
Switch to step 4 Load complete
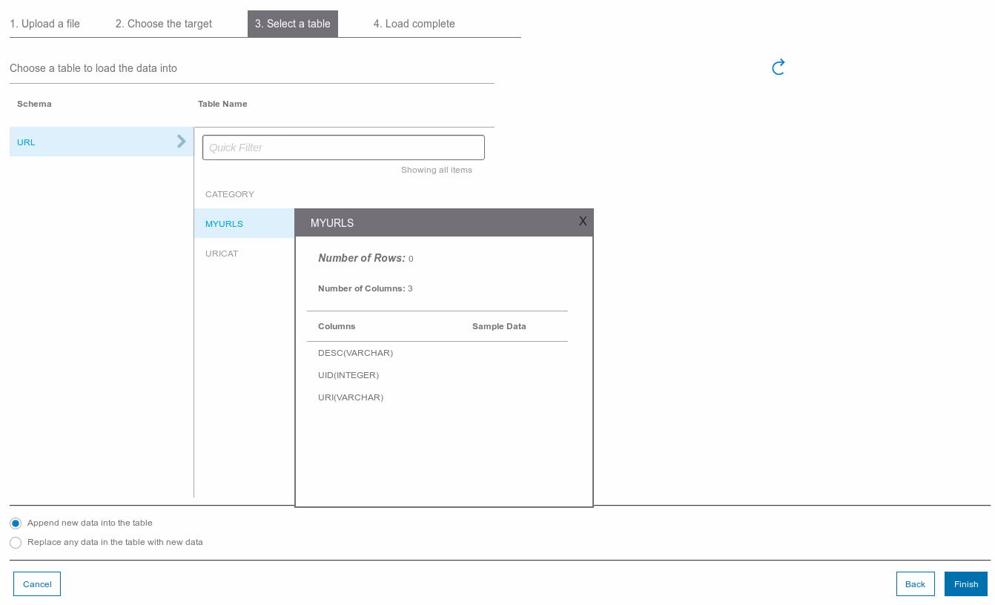coord(414,24)
